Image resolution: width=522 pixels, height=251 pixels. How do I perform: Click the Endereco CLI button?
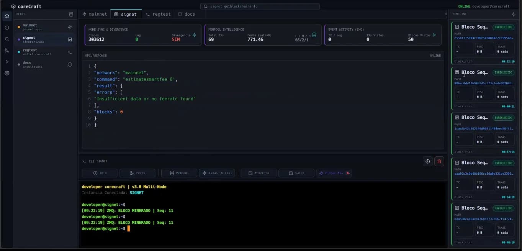pos(259,173)
